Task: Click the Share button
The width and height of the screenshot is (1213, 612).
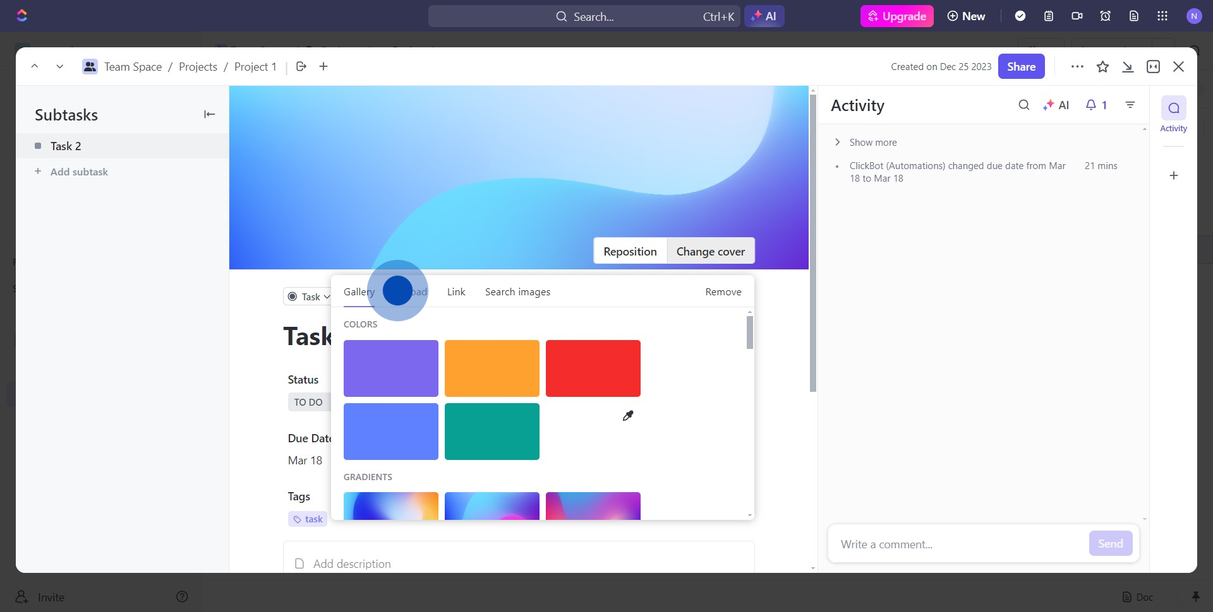Action: (1021, 66)
